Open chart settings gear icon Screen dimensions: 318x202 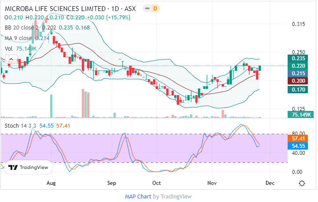[x=302, y=183]
